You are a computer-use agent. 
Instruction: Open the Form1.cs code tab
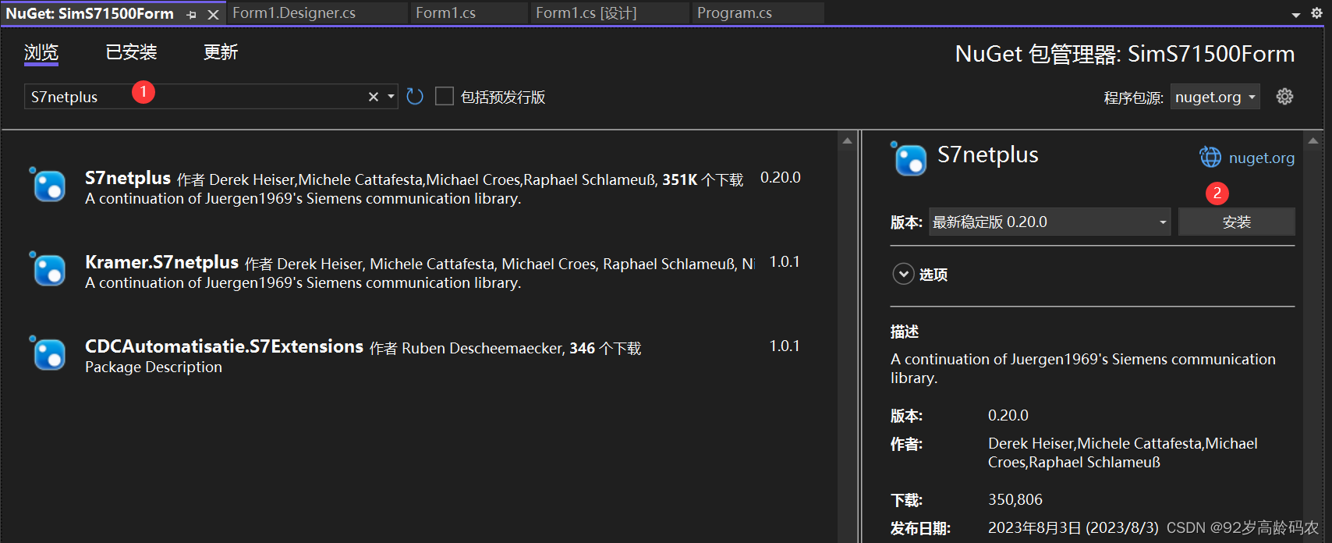click(445, 13)
